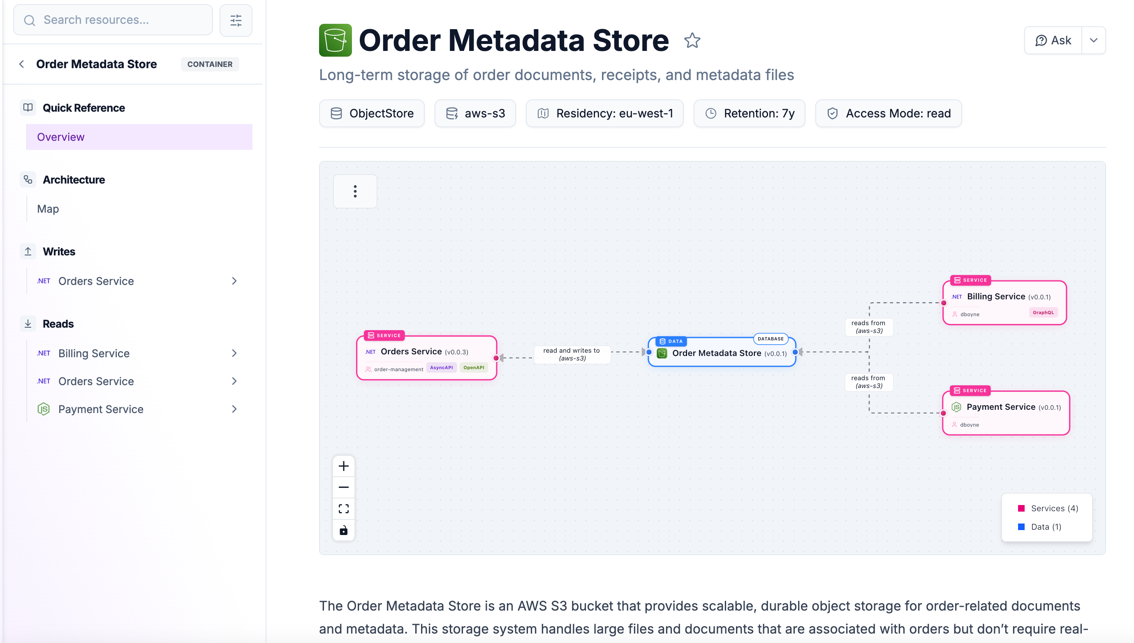The height and width of the screenshot is (643, 1134).
Task: Select the Reads download icon in sidebar
Action: pos(28,323)
